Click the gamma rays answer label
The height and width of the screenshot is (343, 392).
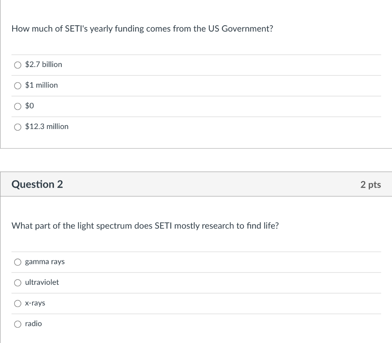click(x=44, y=262)
